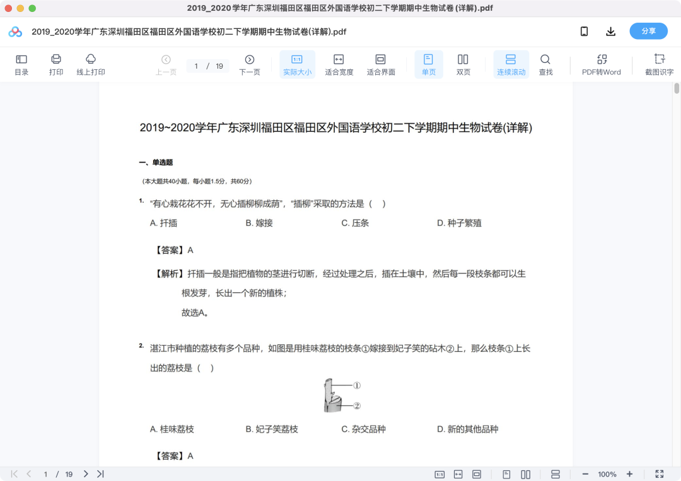Switch to 单页 single page mode

428,65
